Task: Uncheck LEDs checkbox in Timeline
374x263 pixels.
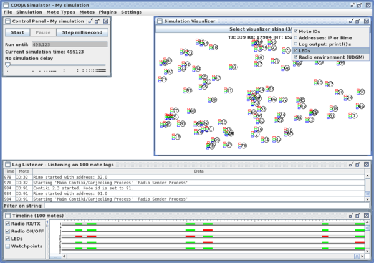Action: coord(7,239)
